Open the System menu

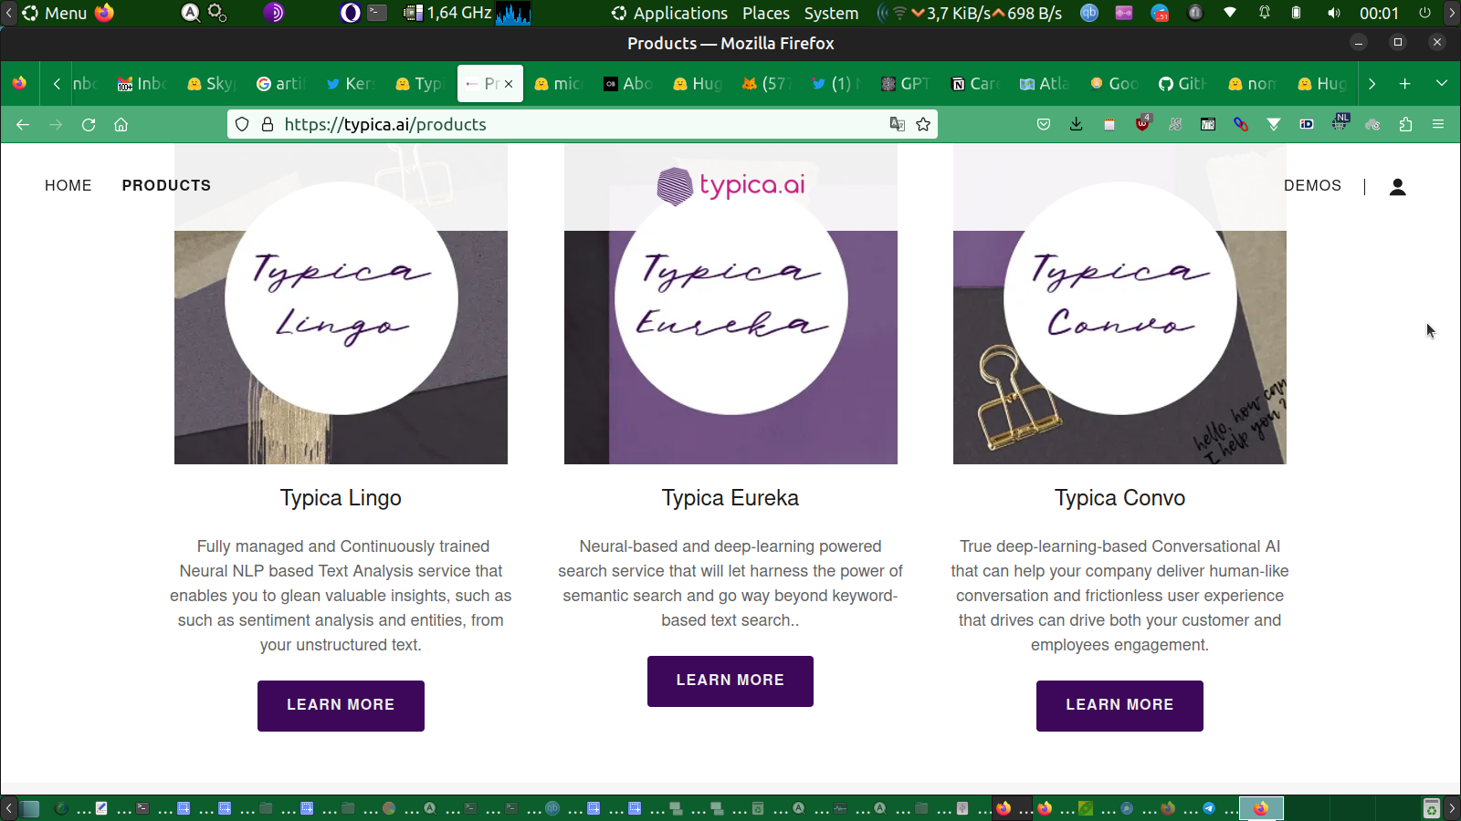(831, 13)
